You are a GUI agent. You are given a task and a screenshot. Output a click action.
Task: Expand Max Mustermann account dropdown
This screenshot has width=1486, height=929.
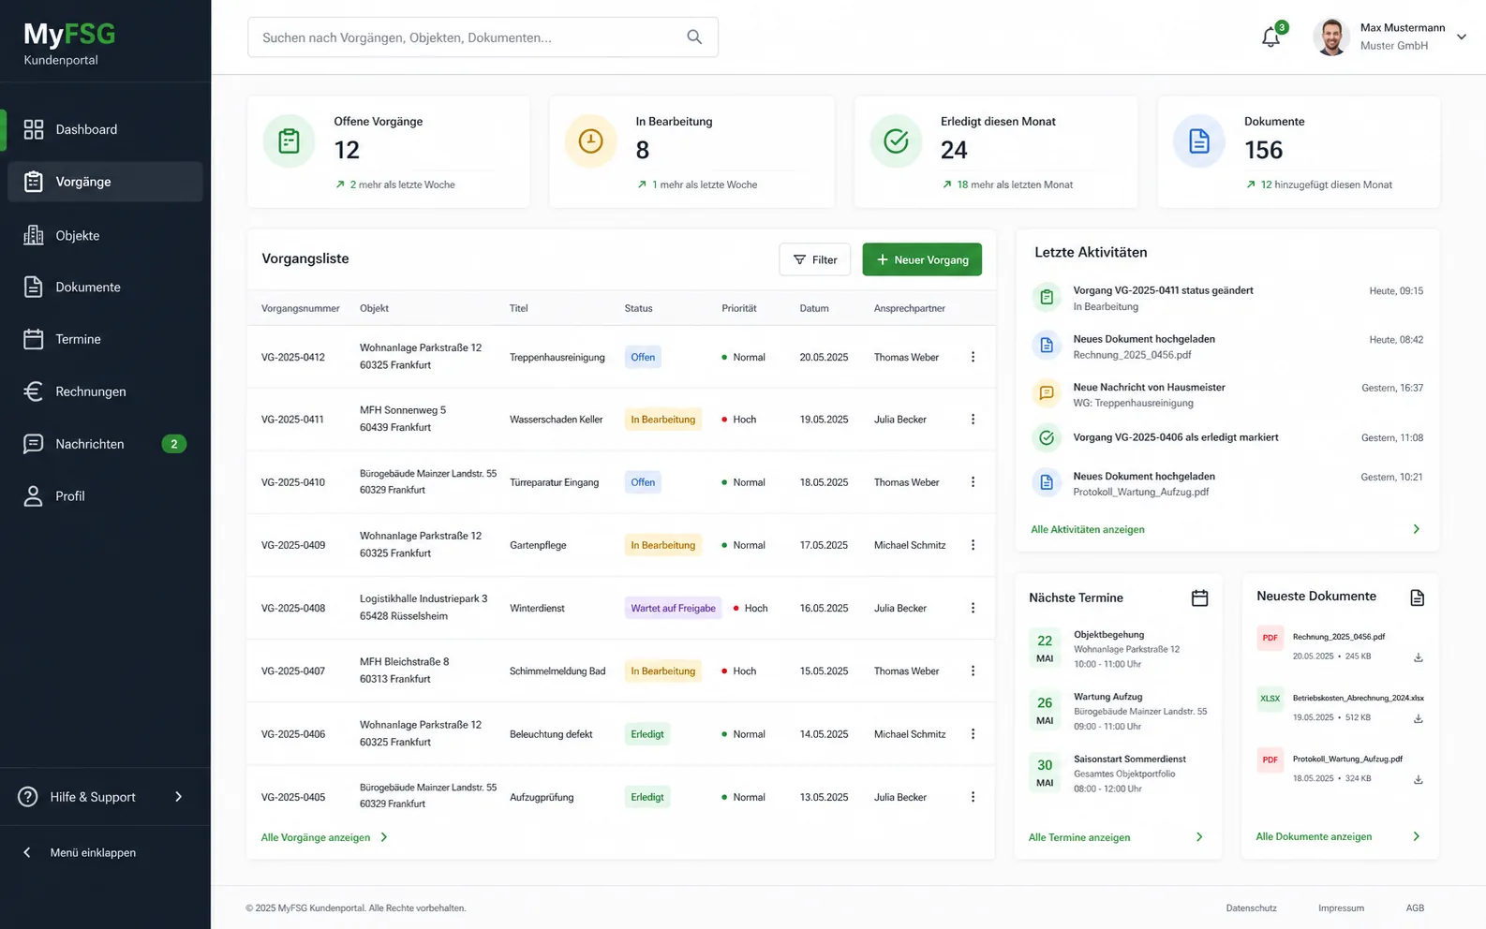[1461, 37]
